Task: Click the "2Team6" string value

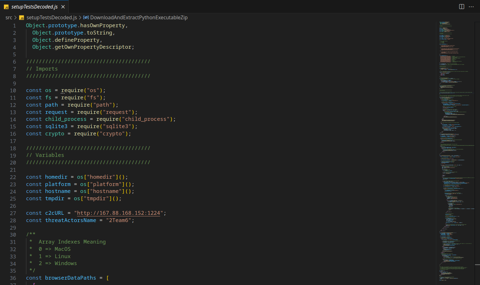Action: point(118,220)
